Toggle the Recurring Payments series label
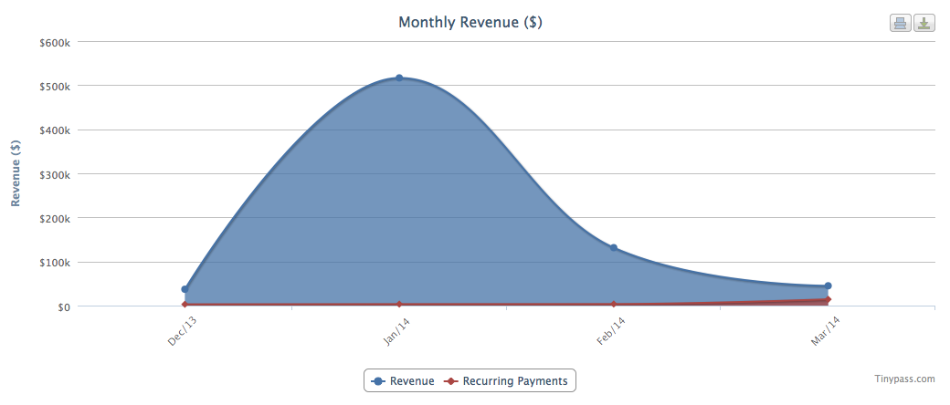 click(514, 381)
